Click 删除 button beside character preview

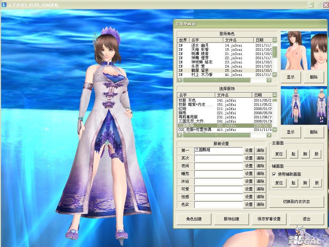(314, 77)
